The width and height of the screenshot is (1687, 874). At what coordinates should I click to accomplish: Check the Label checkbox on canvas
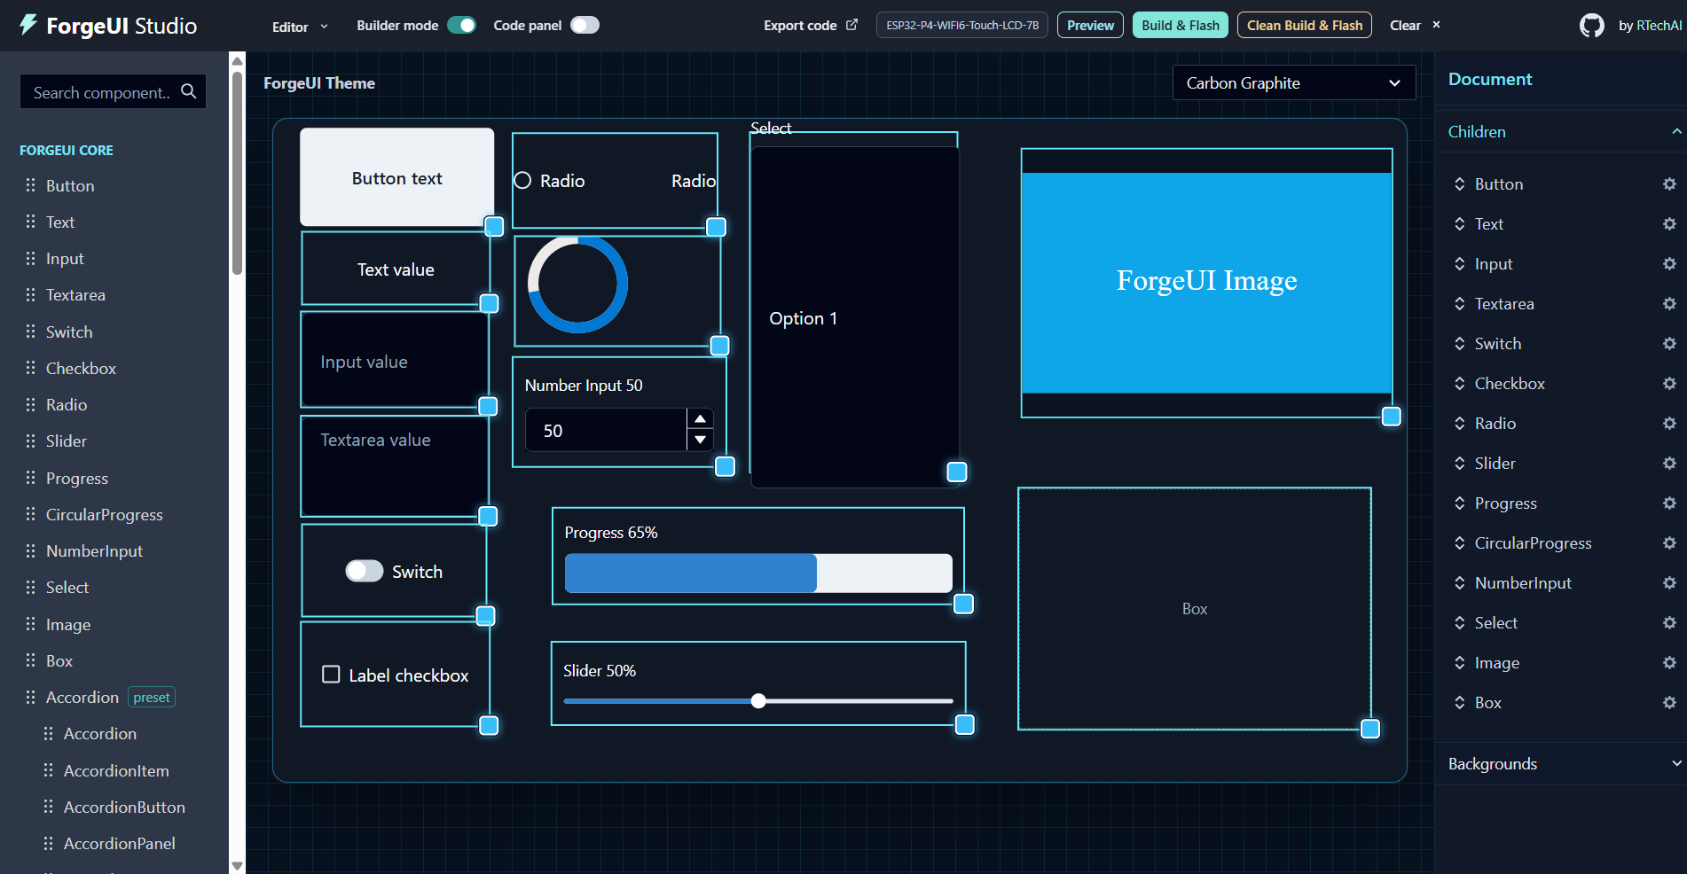click(331, 675)
